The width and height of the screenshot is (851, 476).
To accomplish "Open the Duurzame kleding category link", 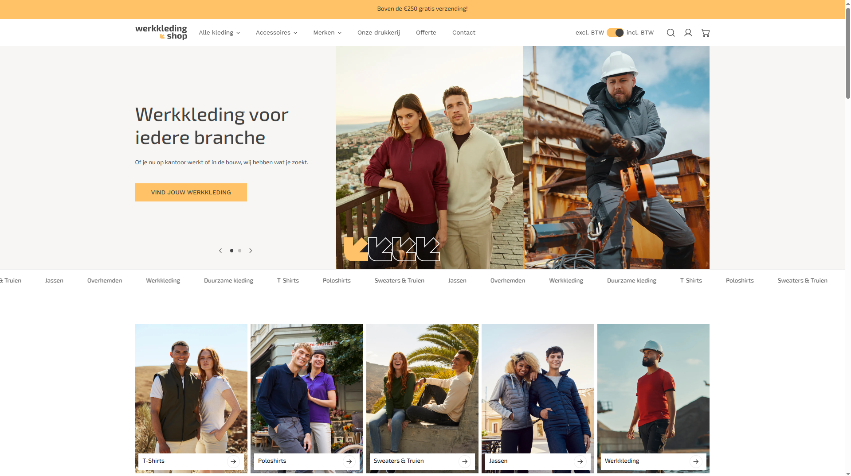I will click(228, 281).
